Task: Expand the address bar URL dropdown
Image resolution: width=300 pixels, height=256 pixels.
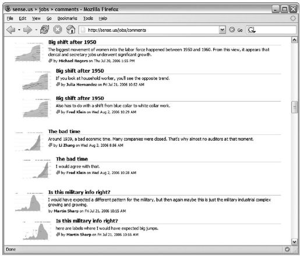Action: tap(223, 30)
